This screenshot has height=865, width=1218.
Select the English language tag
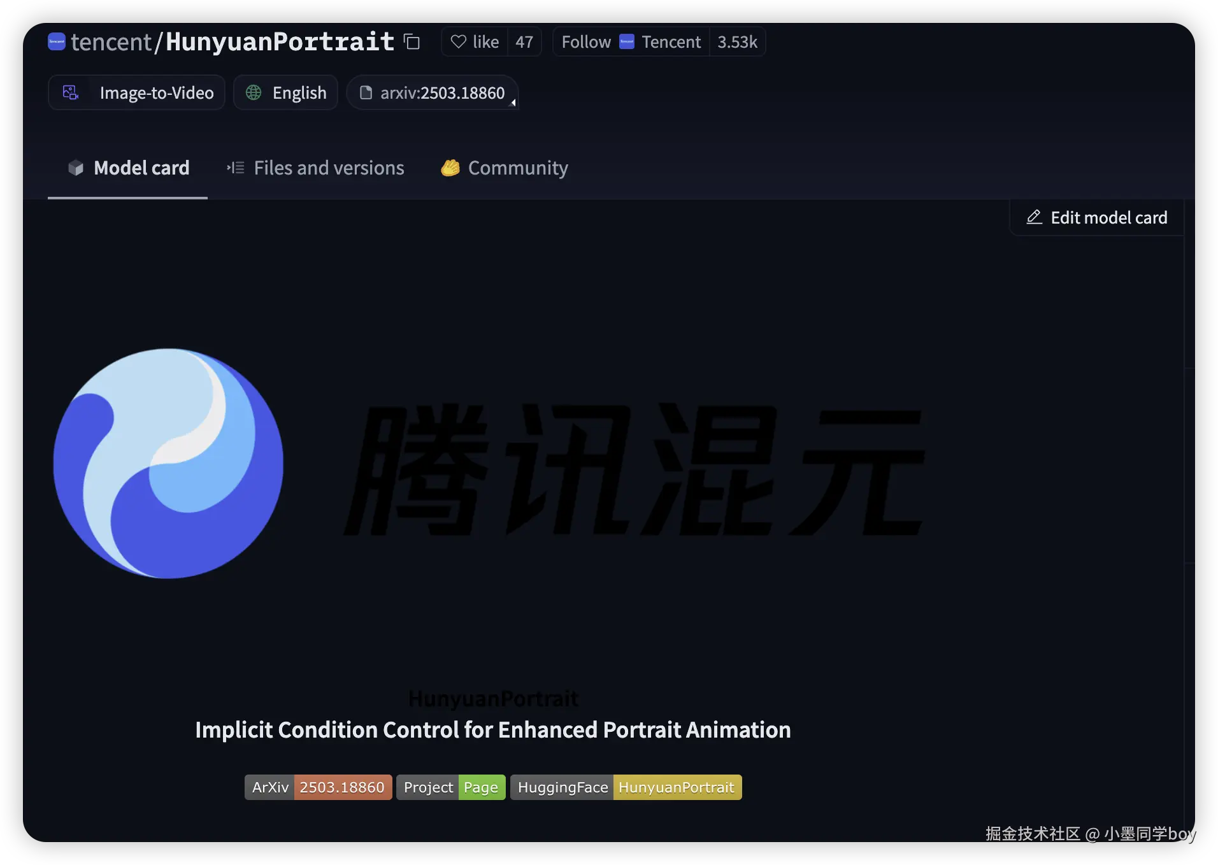285,93
